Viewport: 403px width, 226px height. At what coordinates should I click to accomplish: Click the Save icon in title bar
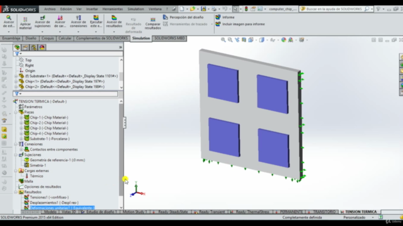click(x=203, y=9)
